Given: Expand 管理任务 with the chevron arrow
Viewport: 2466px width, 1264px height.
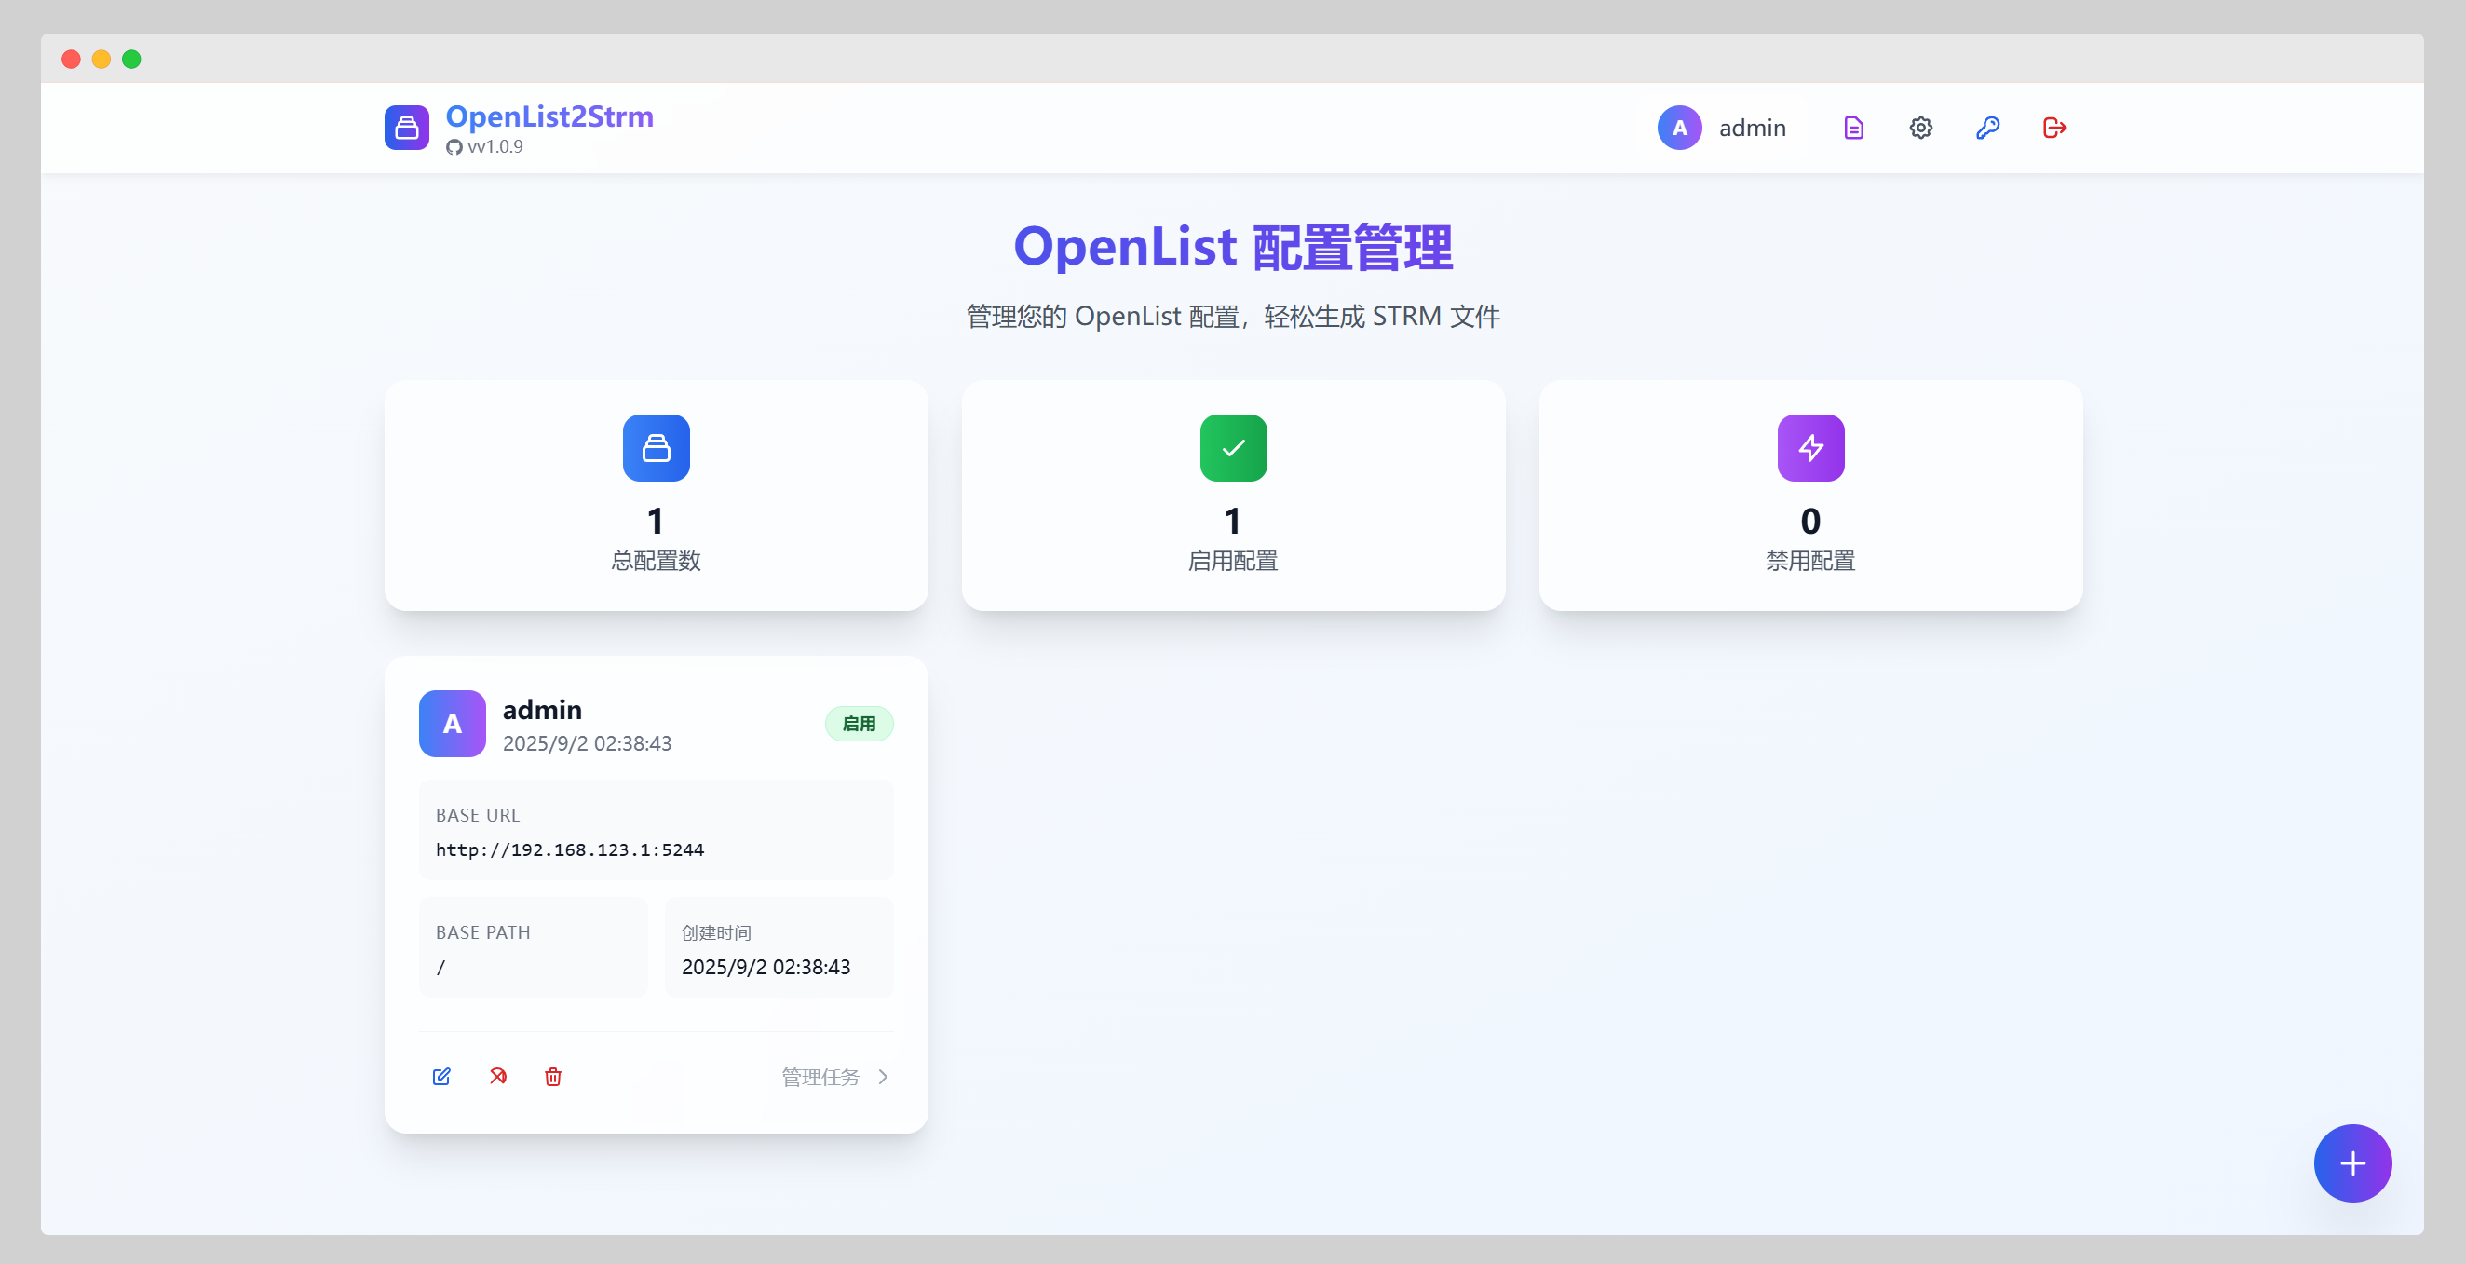Looking at the screenshot, I should click(x=884, y=1077).
